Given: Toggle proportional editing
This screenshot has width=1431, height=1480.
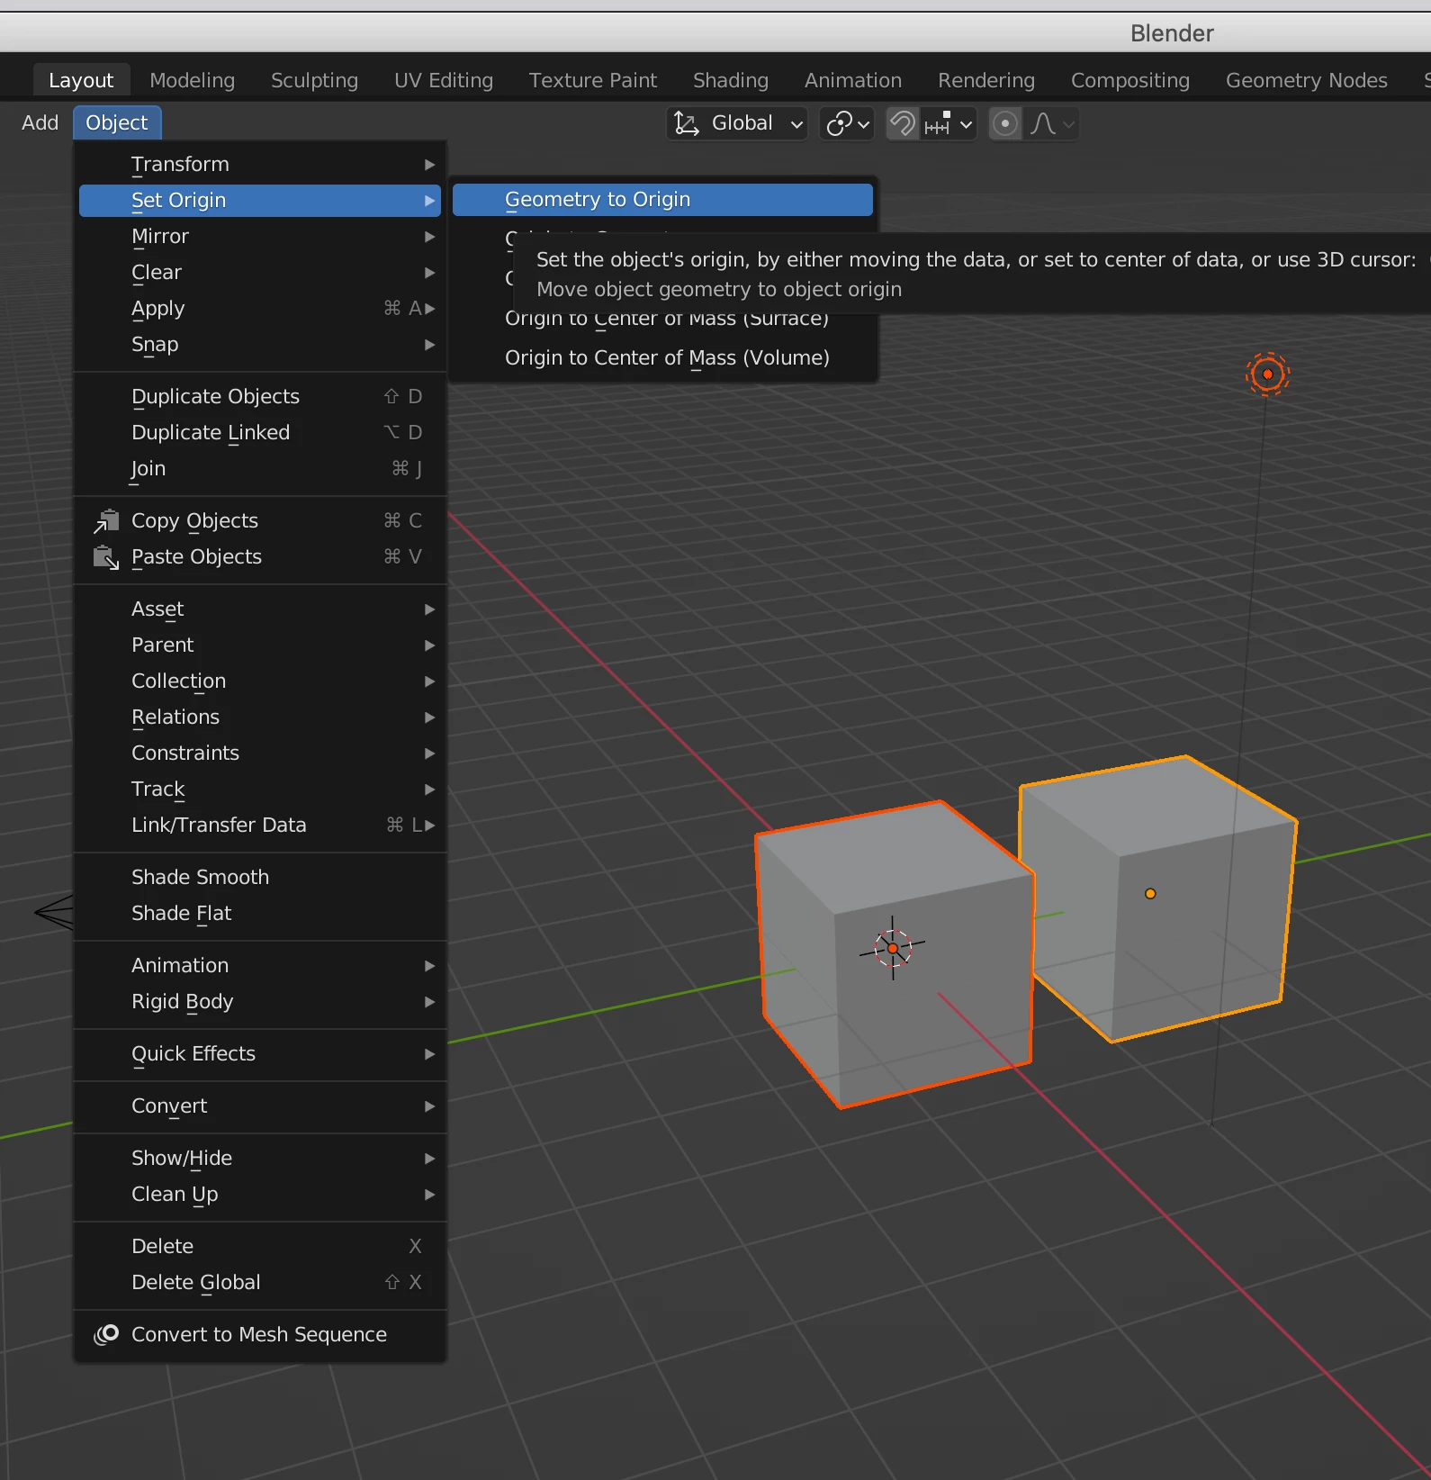Looking at the screenshot, I should point(1005,123).
